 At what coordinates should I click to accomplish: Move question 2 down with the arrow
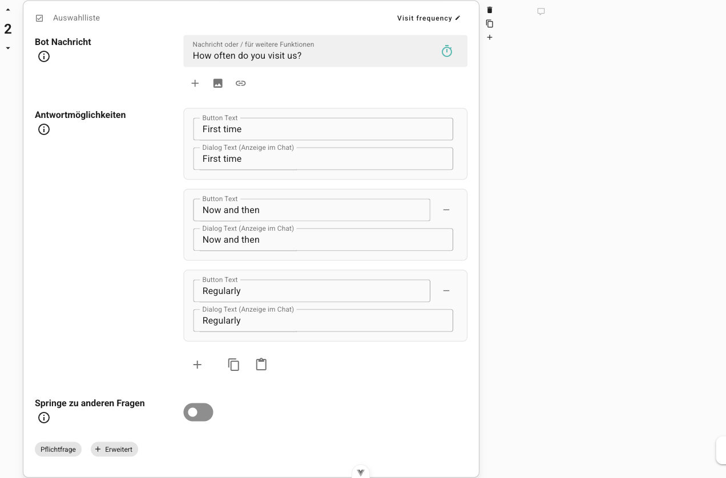pyautogui.click(x=8, y=48)
